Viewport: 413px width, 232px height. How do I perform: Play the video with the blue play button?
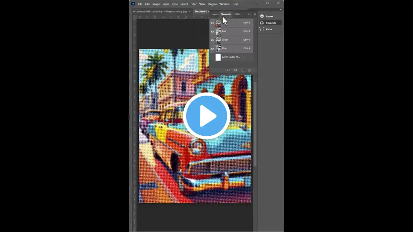point(206,116)
